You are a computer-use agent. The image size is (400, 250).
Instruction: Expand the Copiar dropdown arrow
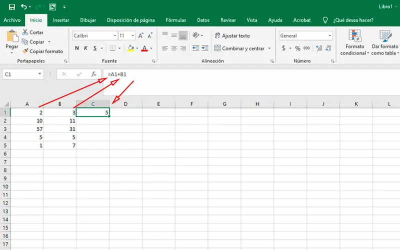point(49,42)
